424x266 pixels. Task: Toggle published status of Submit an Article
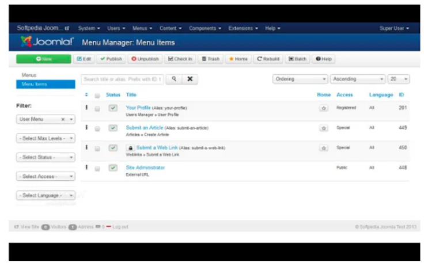pos(113,128)
